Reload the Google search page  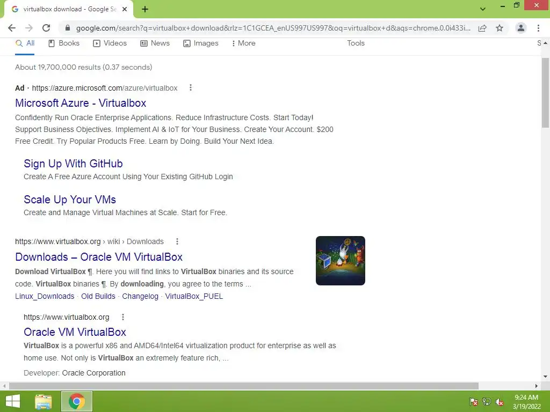[46, 28]
